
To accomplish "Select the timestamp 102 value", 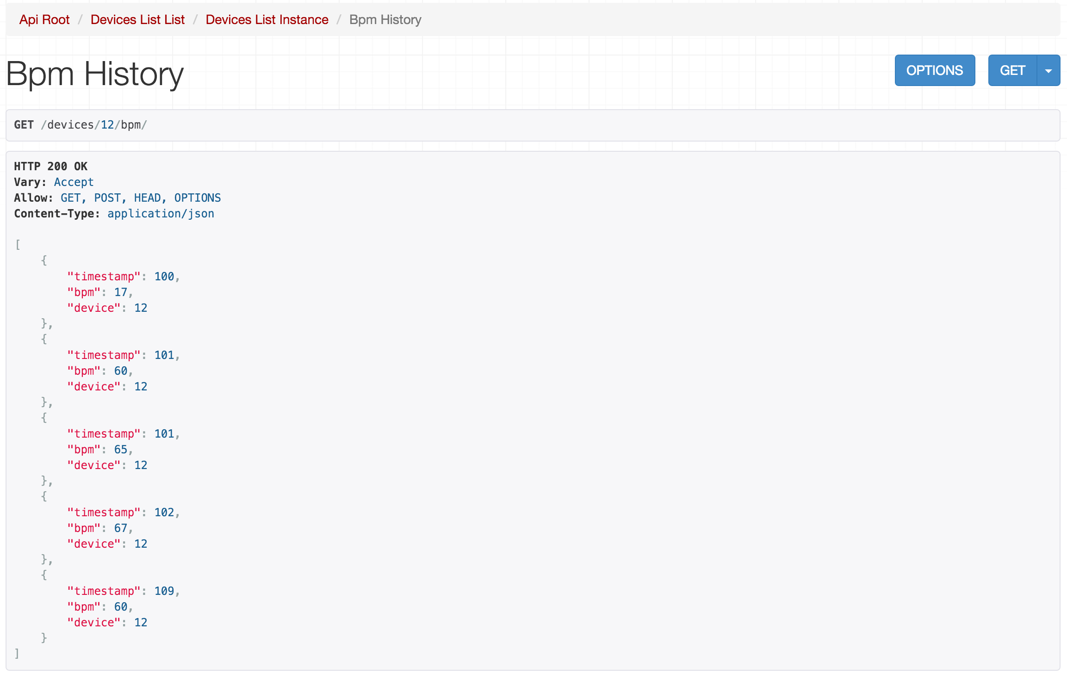I will point(164,513).
